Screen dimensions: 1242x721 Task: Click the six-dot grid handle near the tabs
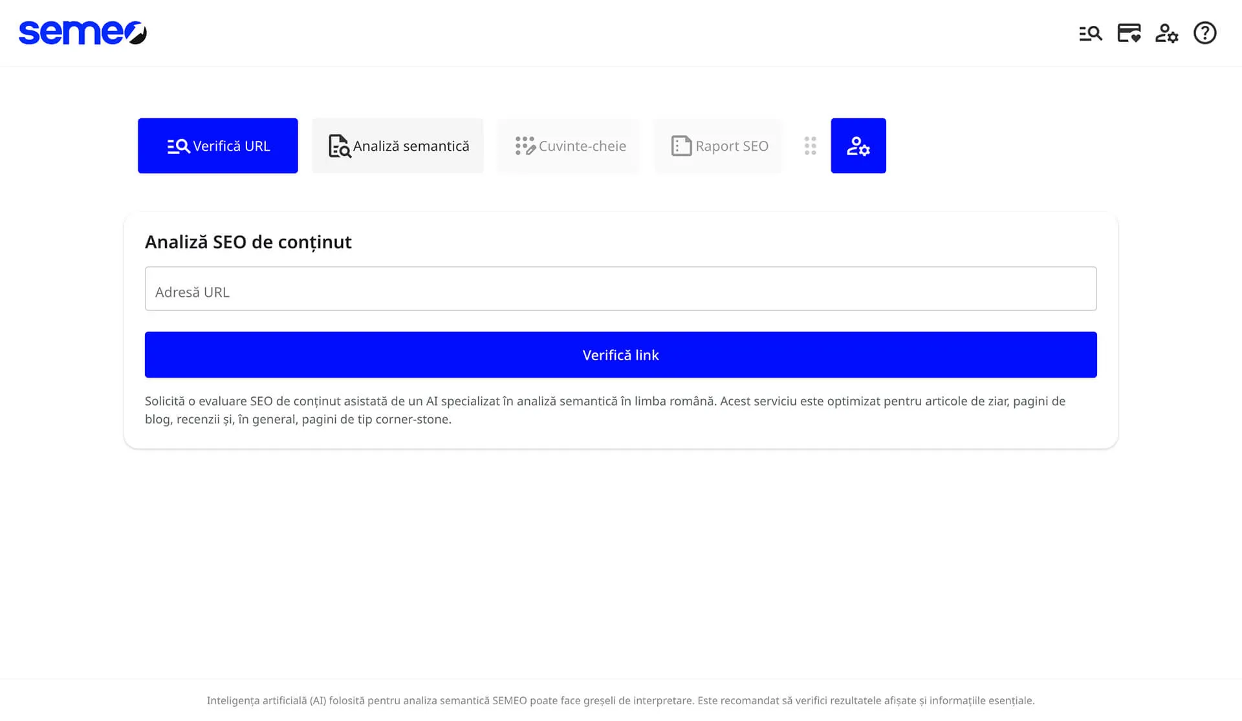point(810,145)
